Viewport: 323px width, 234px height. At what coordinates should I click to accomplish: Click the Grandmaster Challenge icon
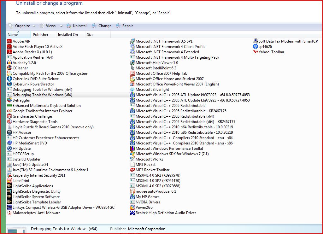[x=9, y=116]
